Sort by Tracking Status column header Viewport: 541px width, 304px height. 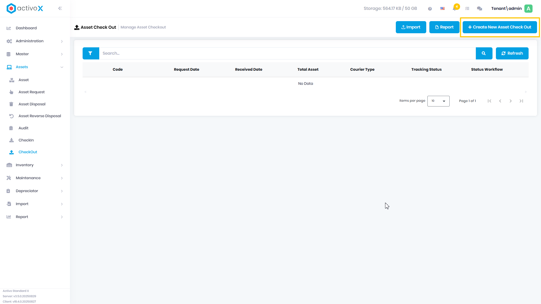coord(427,70)
